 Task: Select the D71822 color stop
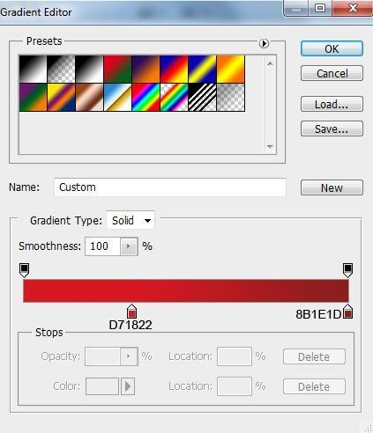131,312
